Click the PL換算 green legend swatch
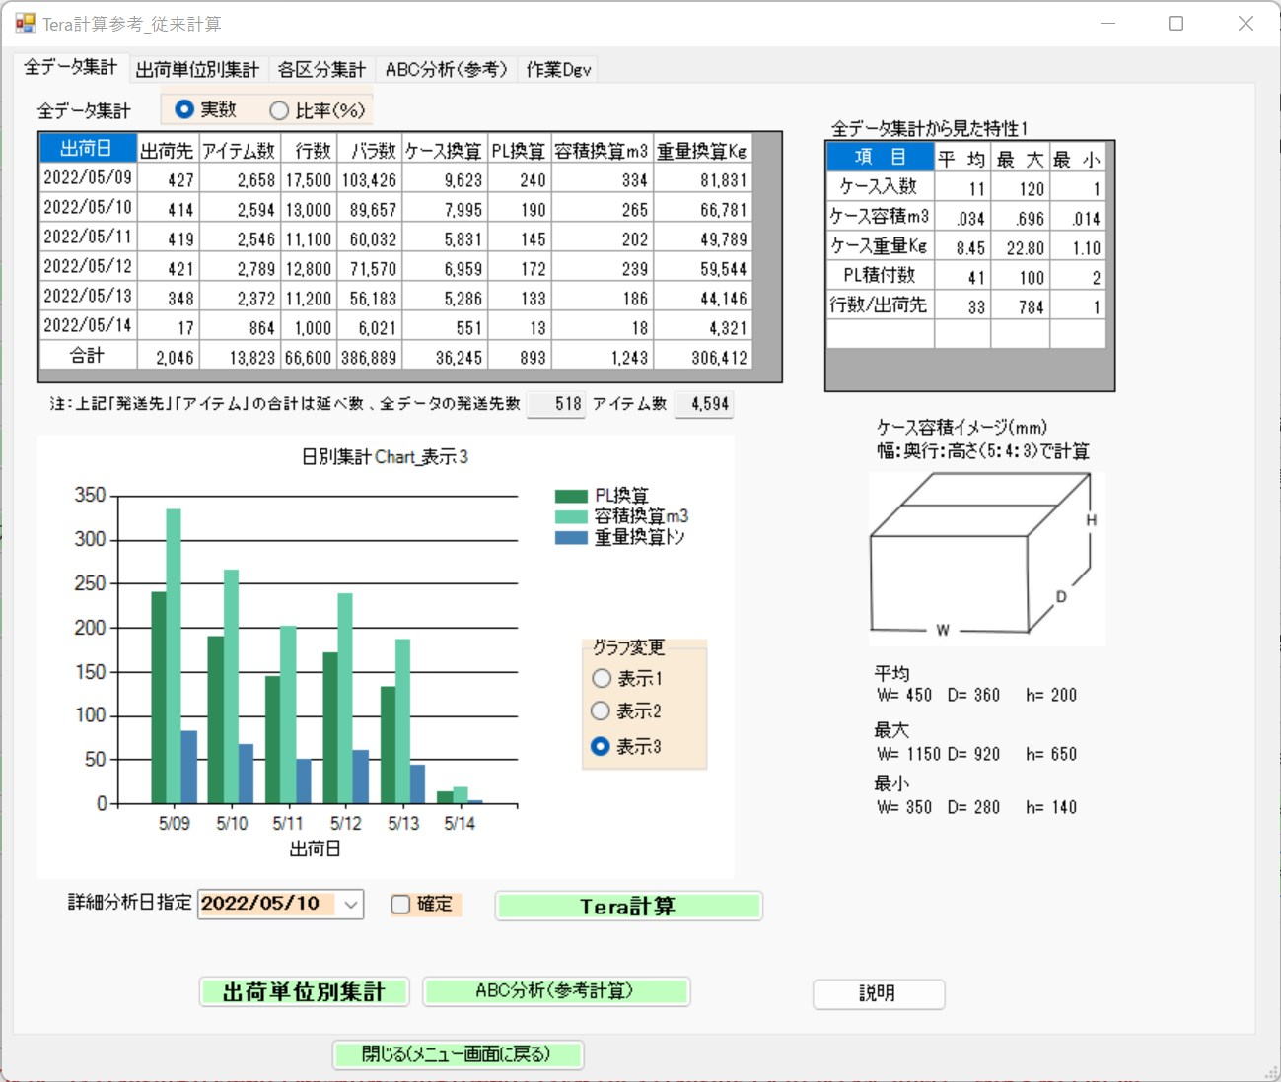1281x1082 pixels. tap(571, 496)
